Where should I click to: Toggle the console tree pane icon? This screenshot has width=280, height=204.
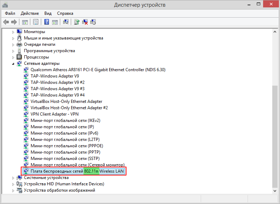point(25,22)
